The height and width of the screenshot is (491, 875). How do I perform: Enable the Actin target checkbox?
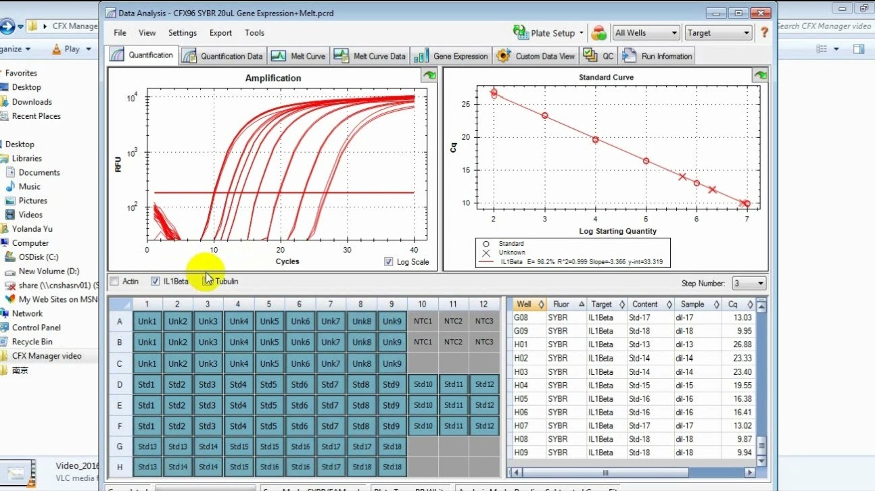[114, 282]
